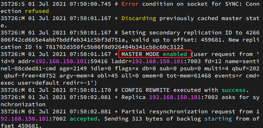The height and width of the screenshot is (128, 263).
Task: Click 'name=senti' text in client info
Action: [242, 61]
